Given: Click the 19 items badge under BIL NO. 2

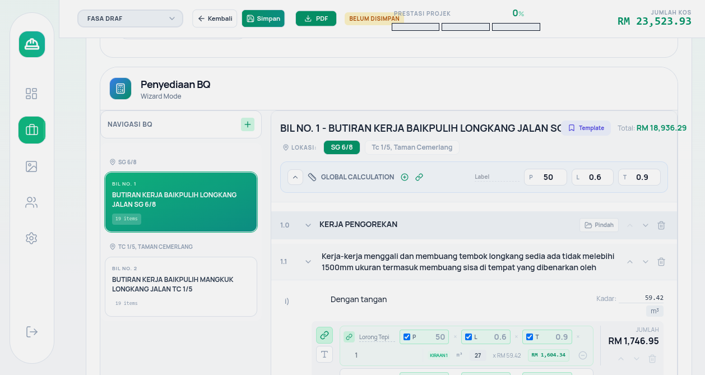Looking at the screenshot, I should (x=127, y=303).
